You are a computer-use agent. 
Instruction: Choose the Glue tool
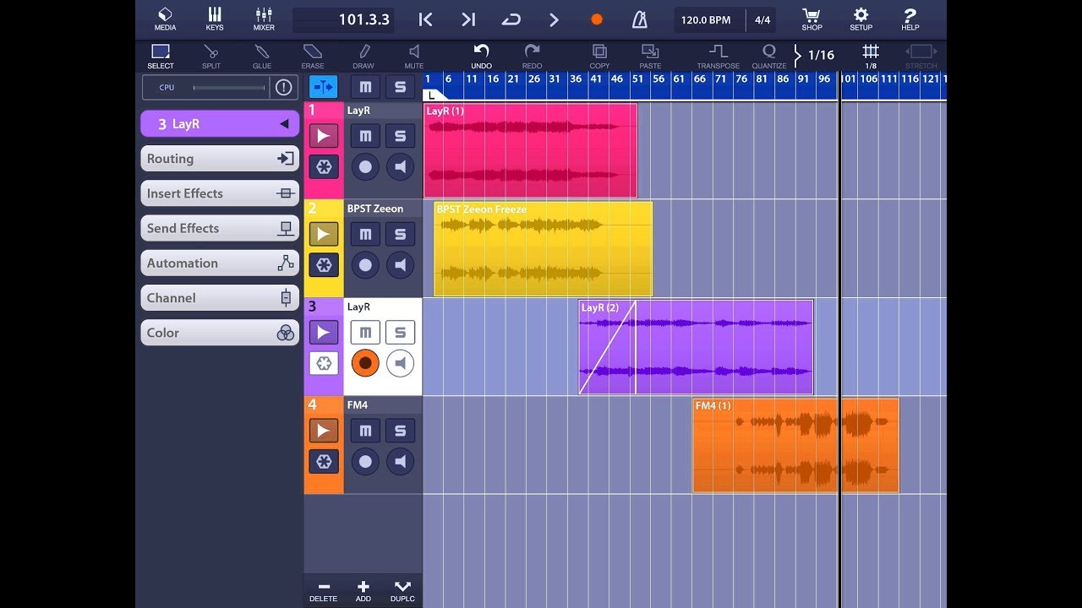(262, 57)
